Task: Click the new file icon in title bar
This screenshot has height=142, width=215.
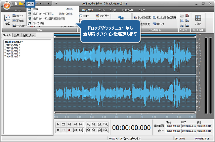Action: tap(16, 3)
